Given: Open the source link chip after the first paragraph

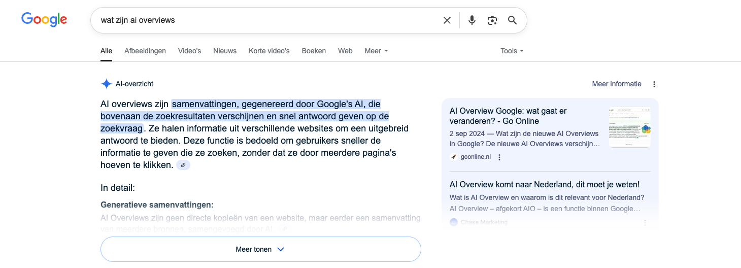Looking at the screenshot, I should 183,165.
